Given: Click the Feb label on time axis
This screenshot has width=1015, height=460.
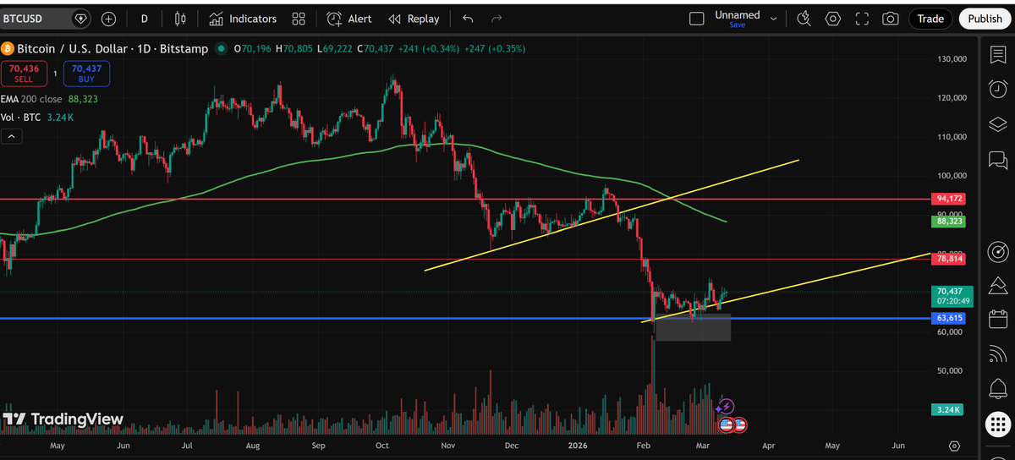Looking at the screenshot, I should click(x=643, y=445).
